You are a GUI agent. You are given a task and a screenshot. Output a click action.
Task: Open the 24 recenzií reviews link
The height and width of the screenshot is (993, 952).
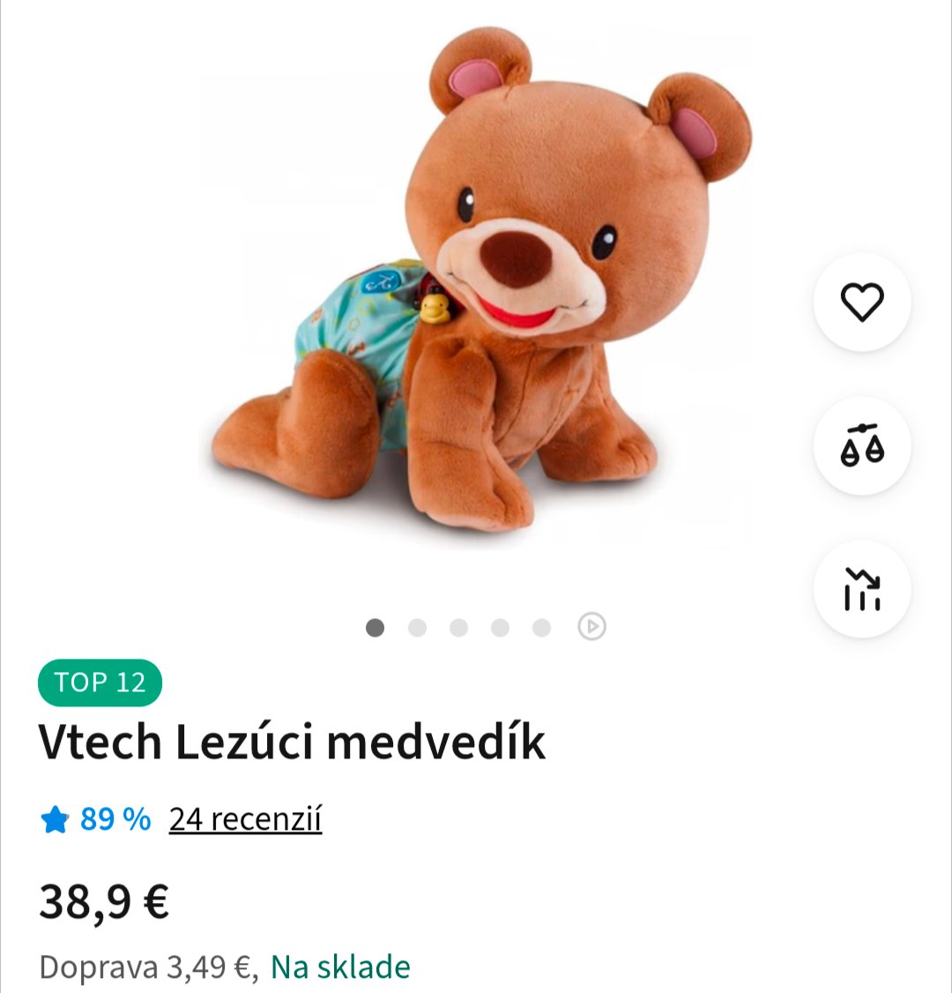click(245, 819)
